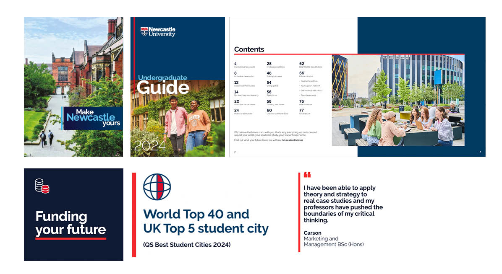Select contents entry 62 Bright lights
The image size is (502, 274).
(311, 65)
